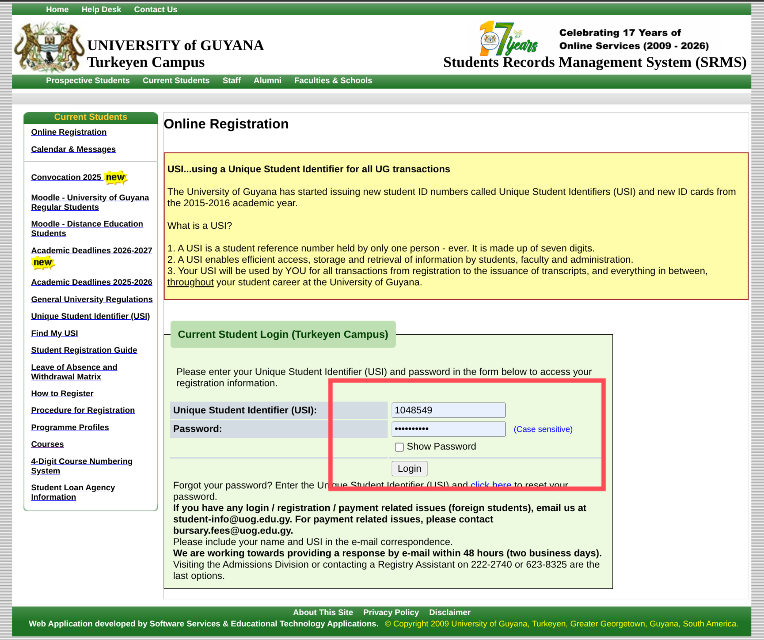The width and height of the screenshot is (764, 640).
Task: Open the Student Registration Guide link
Action: coord(84,350)
